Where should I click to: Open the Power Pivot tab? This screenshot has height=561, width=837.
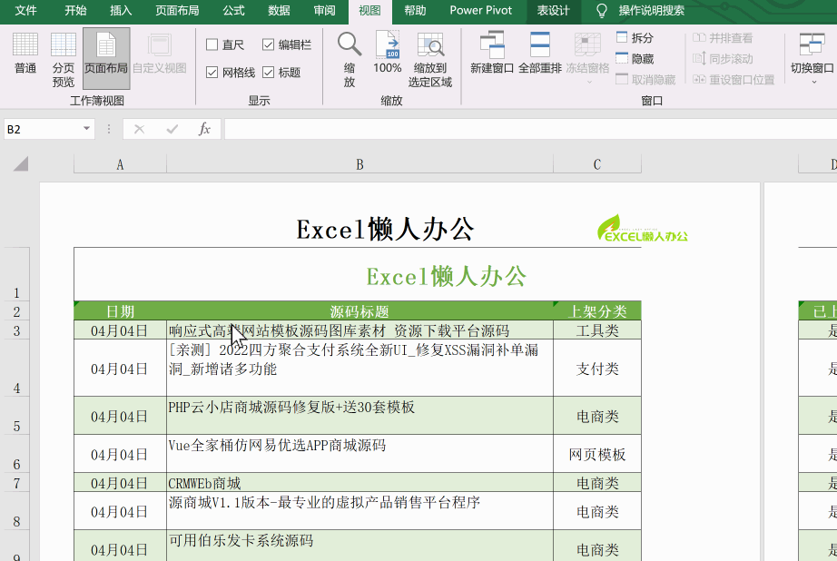(481, 11)
